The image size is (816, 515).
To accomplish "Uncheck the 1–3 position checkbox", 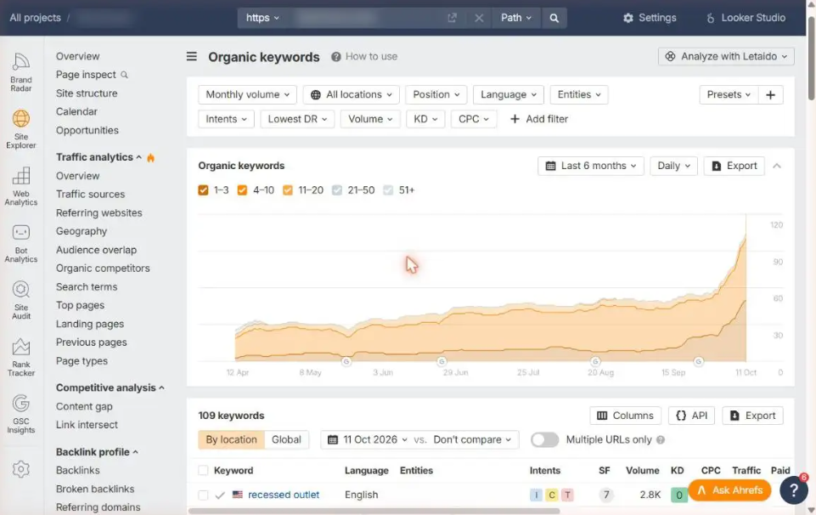I will 203,190.
